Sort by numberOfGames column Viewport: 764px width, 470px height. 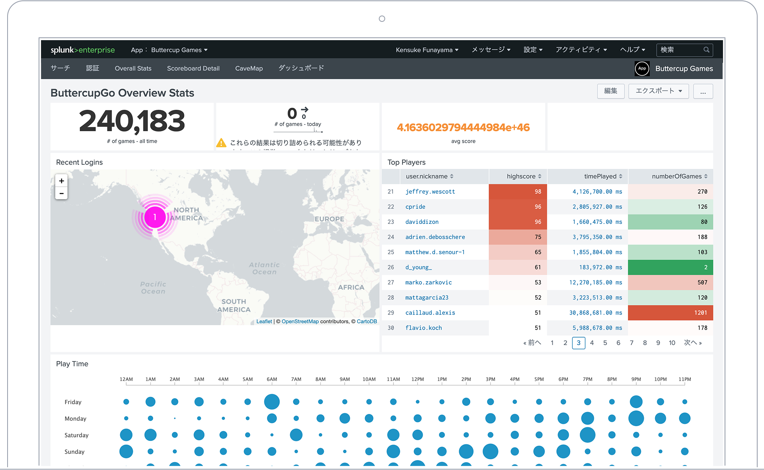[680, 176]
